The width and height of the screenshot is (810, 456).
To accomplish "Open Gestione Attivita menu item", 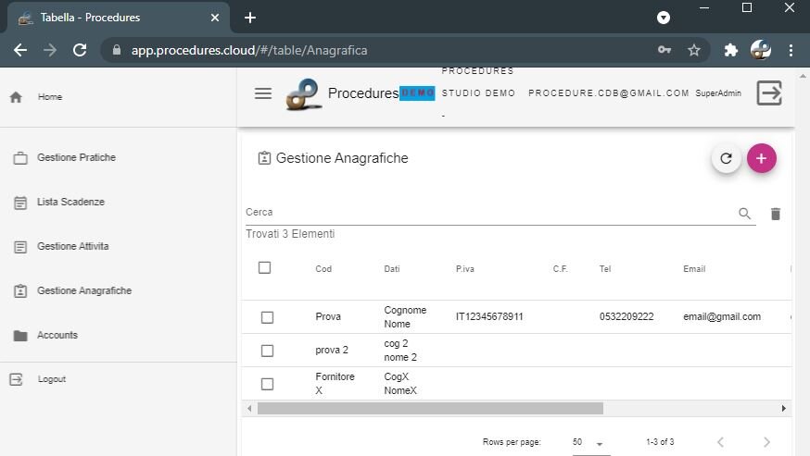I will [x=73, y=246].
